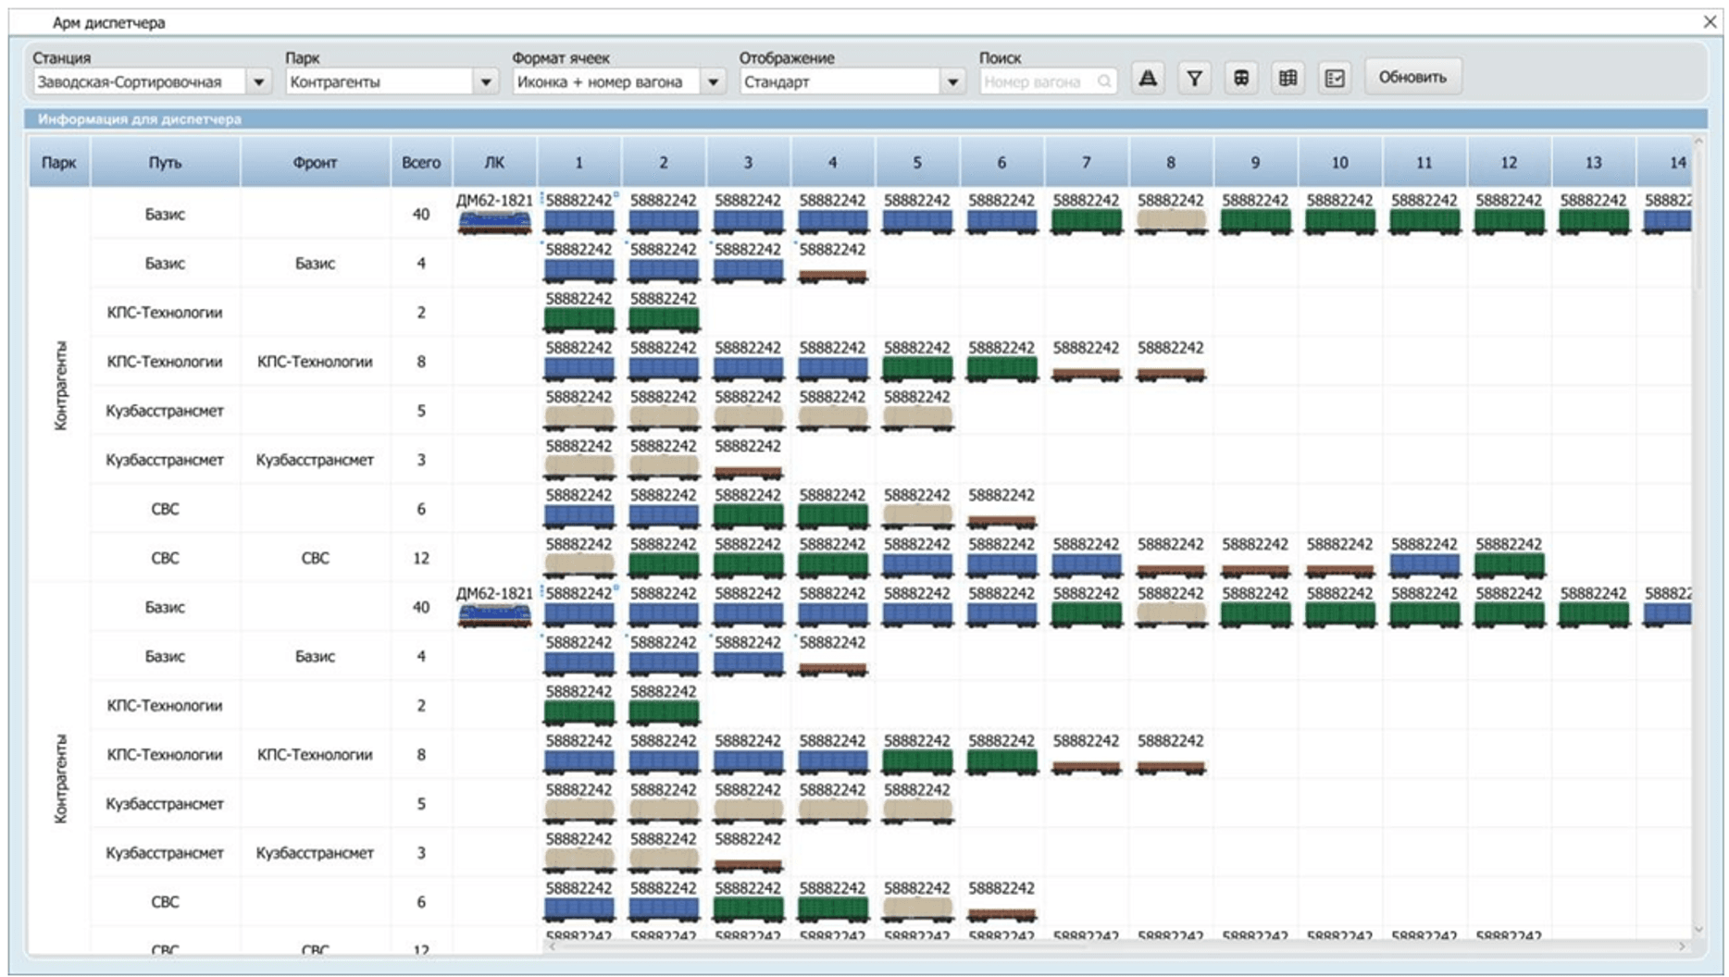Viewport: 1729px width, 977px height.
Task: Click the horizontal scrollbar left arrow
Action: click(x=552, y=946)
